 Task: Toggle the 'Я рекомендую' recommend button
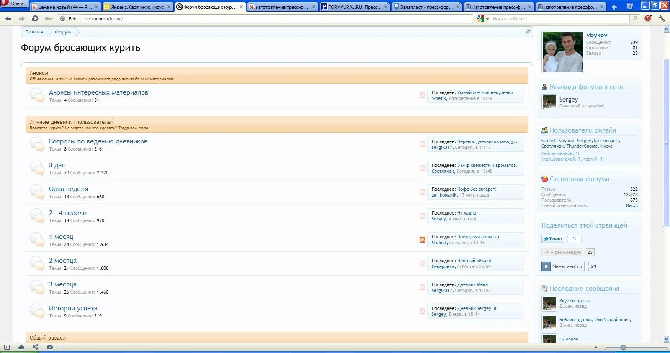pos(562,252)
